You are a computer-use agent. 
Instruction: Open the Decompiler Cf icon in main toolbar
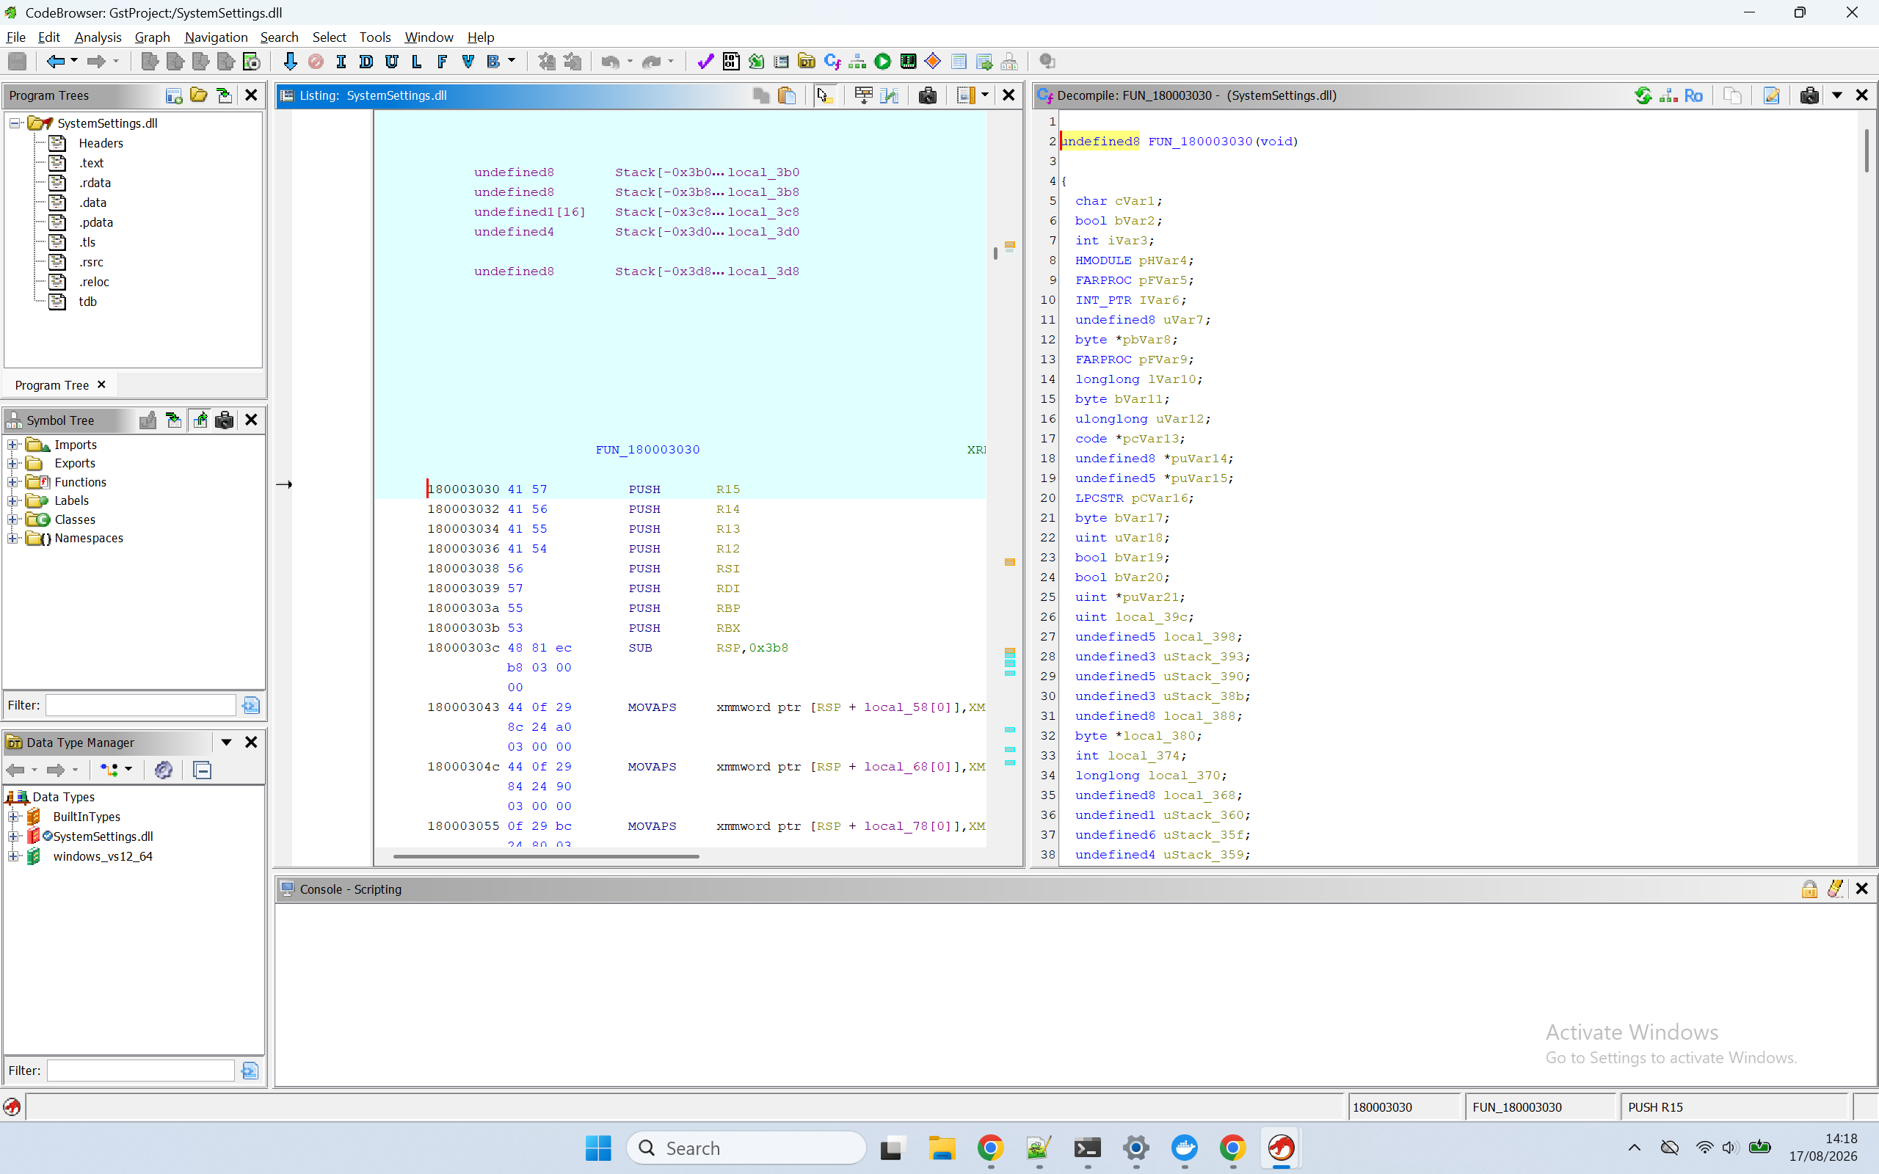tap(832, 62)
